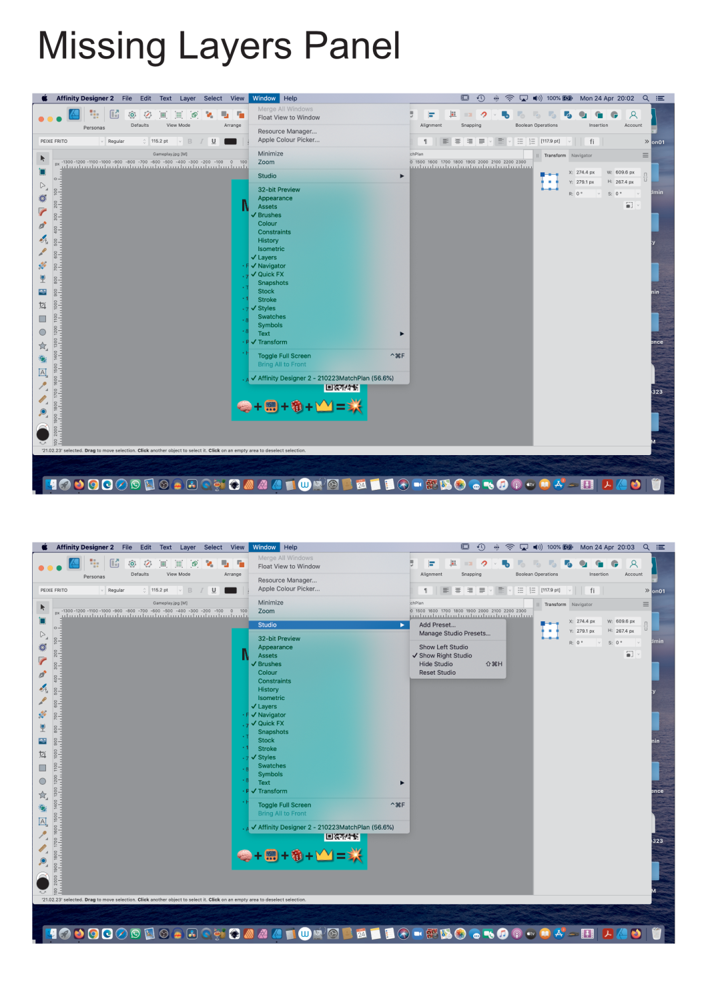This screenshot has width=706, height=1001.
Task: Switch to the Navigator tab
Action: coord(581,155)
